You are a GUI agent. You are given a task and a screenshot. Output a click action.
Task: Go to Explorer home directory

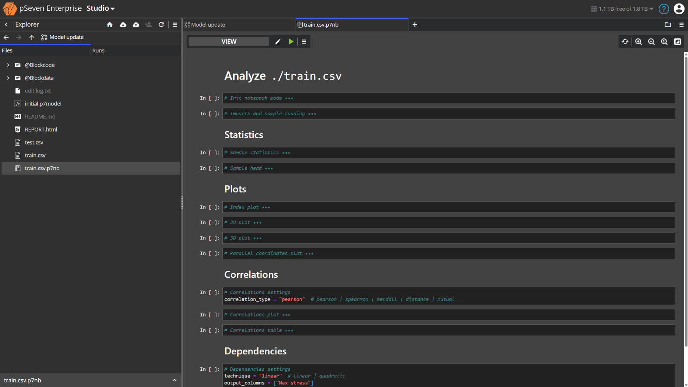(110, 25)
